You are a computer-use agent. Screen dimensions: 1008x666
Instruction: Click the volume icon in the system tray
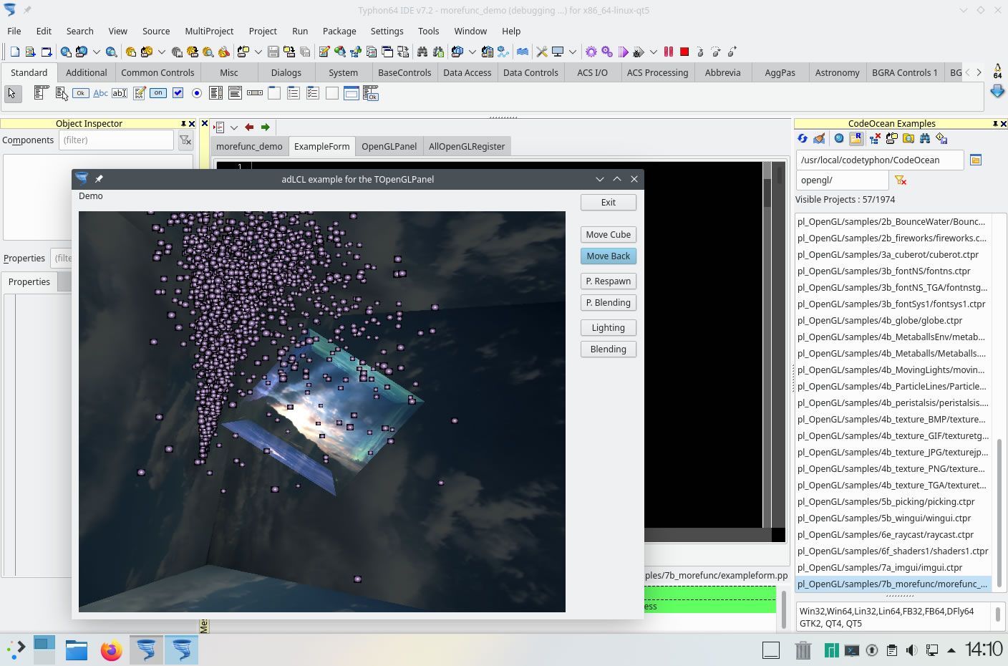911,650
